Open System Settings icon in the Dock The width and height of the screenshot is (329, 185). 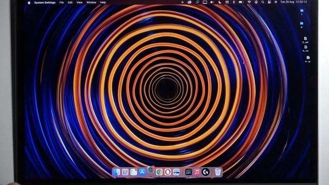click(x=151, y=170)
